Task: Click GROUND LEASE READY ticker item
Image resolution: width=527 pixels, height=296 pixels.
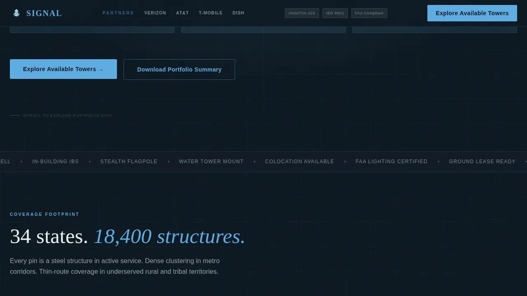Action: [x=482, y=162]
